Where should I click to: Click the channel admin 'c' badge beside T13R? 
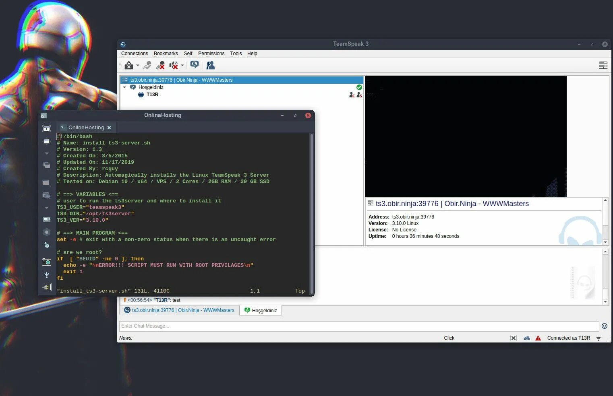point(352,95)
